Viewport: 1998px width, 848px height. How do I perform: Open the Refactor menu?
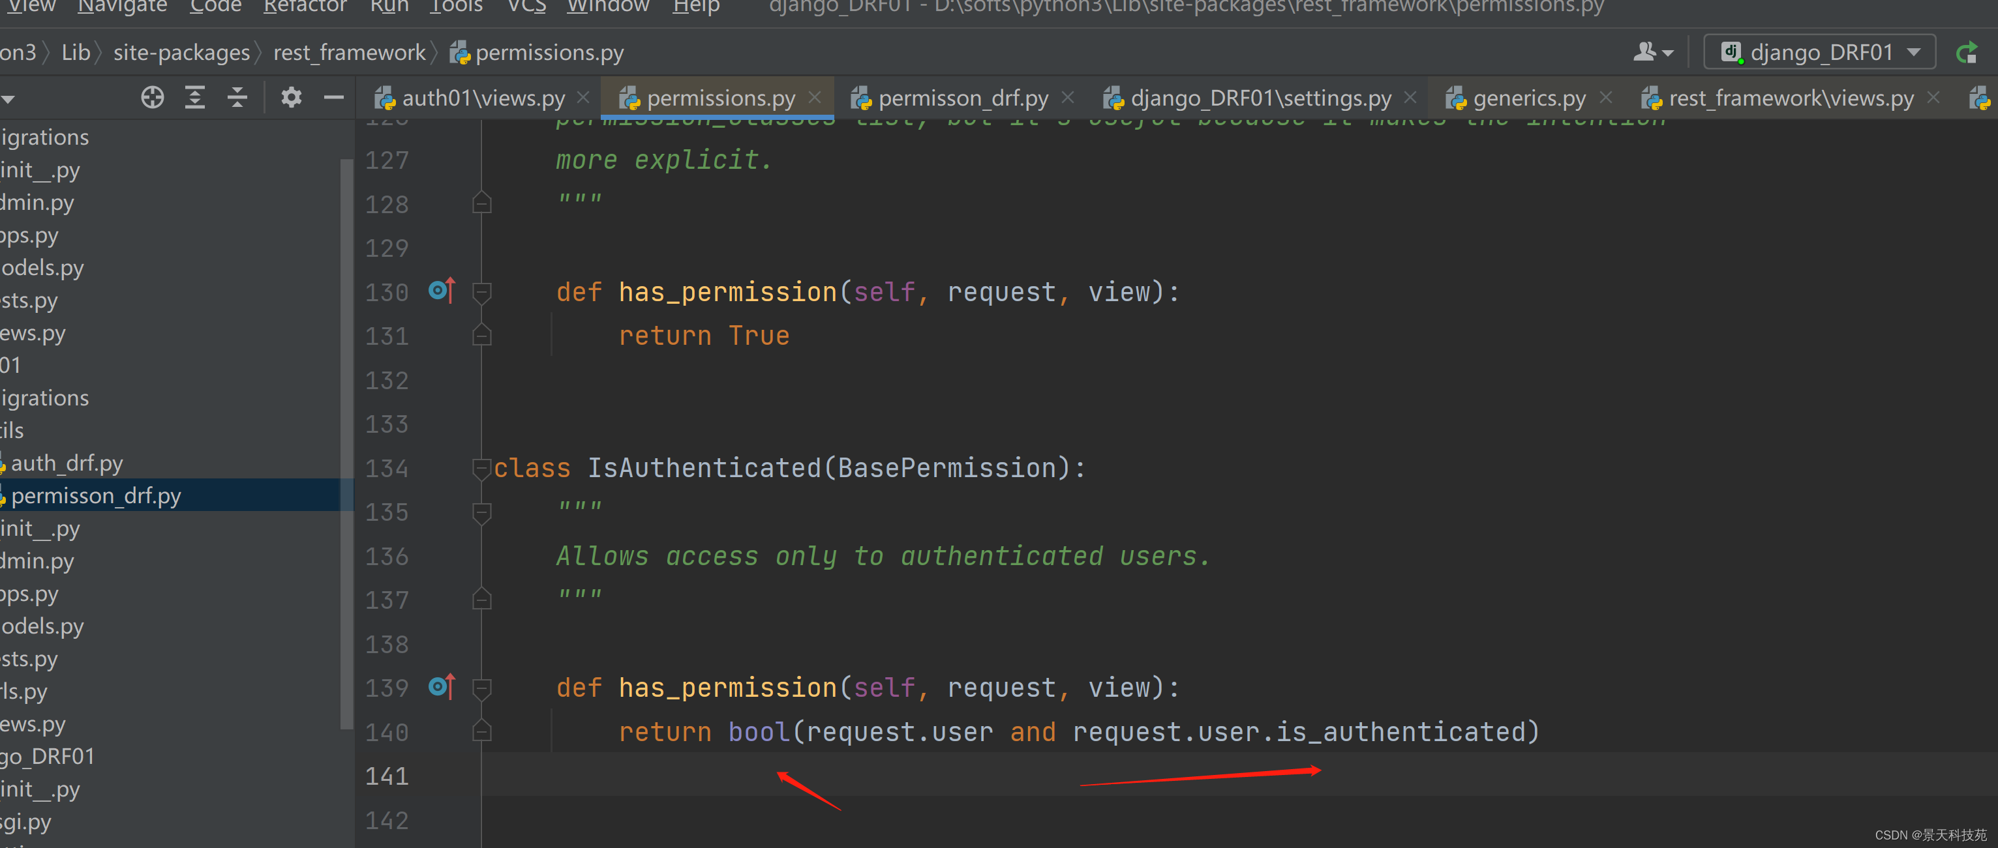305,7
